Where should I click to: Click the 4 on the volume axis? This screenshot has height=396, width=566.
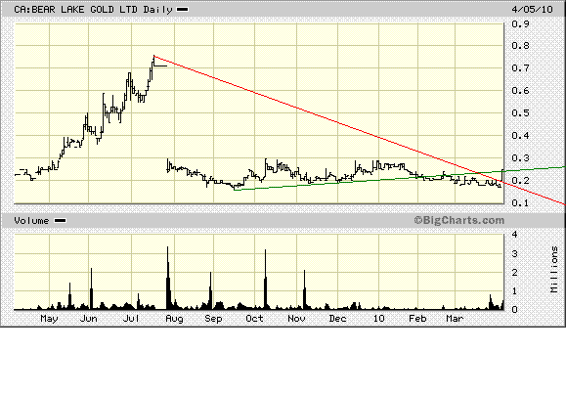tap(515, 235)
